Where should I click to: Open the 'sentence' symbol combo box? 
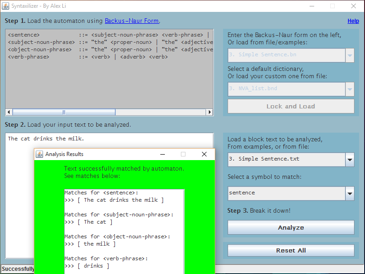coord(291,193)
